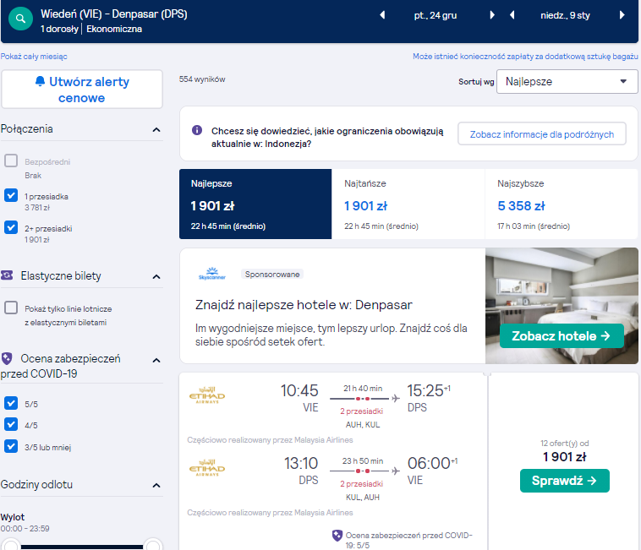Select the Najlepsze results tab

(x=255, y=204)
